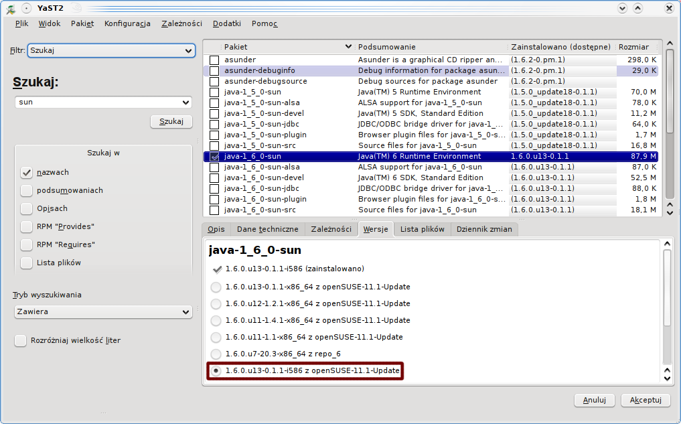Click the sort arrow in Pakiet column header
This screenshot has height=424, width=681.
pos(348,47)
